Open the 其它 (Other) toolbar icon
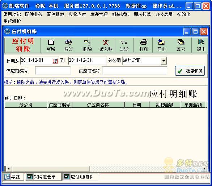The height and width of the screenshot is (186, 212). coord(181,45)
